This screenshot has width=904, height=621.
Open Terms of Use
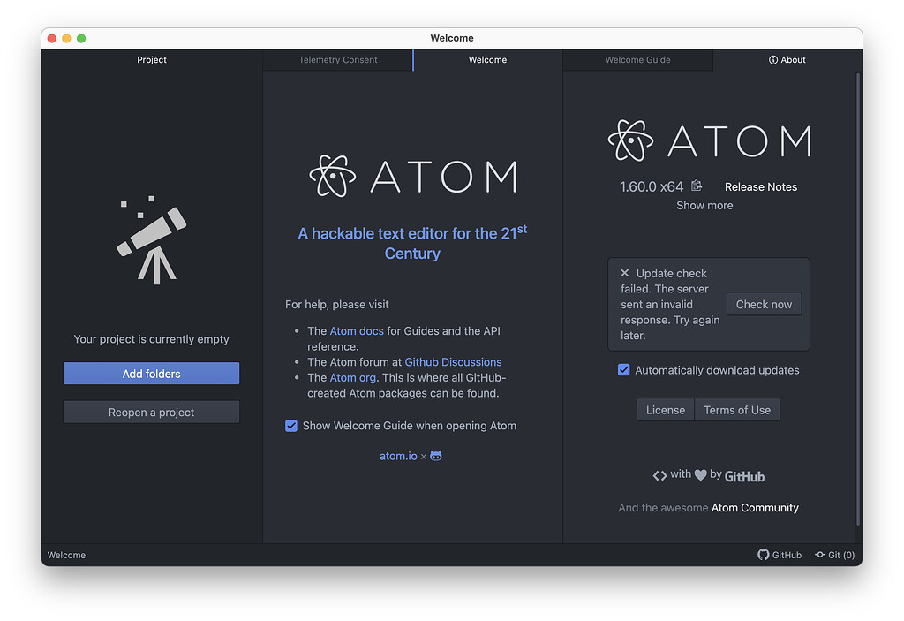[737, 410]
